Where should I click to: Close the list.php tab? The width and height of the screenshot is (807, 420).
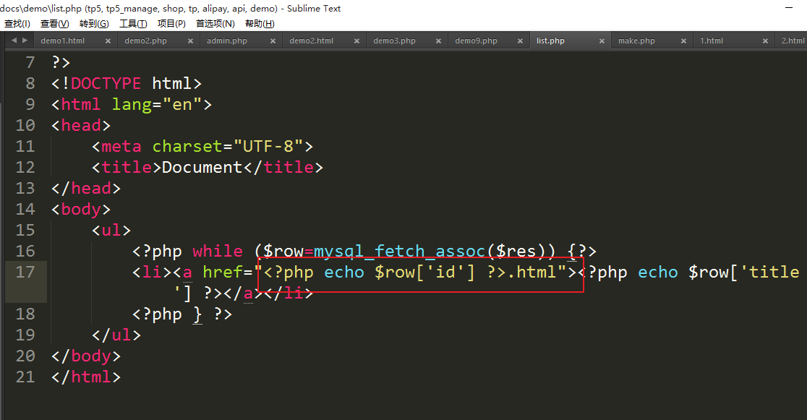coord(602,41)
